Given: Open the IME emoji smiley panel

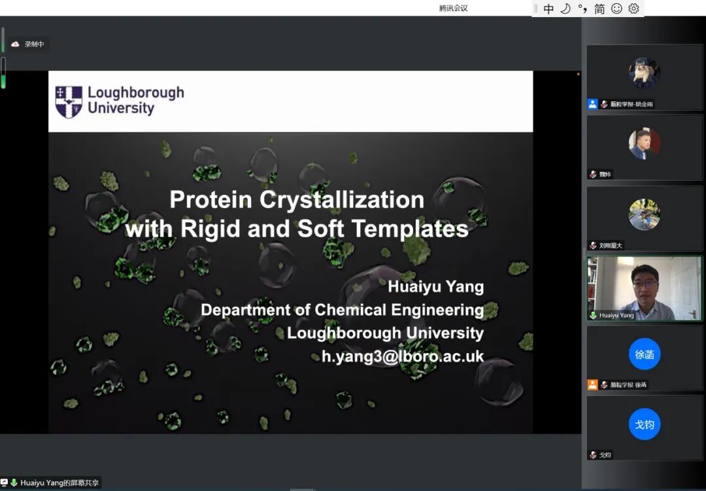Looking at the screenshot, I should click(616, 8).
